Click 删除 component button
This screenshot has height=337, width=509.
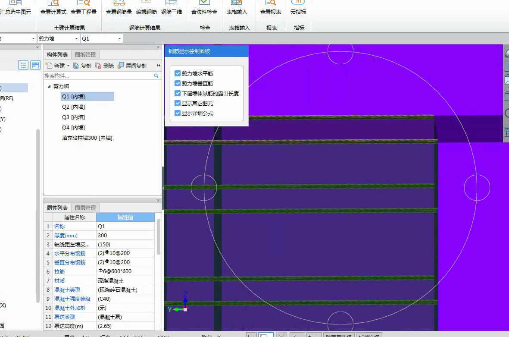click(105, 66)
